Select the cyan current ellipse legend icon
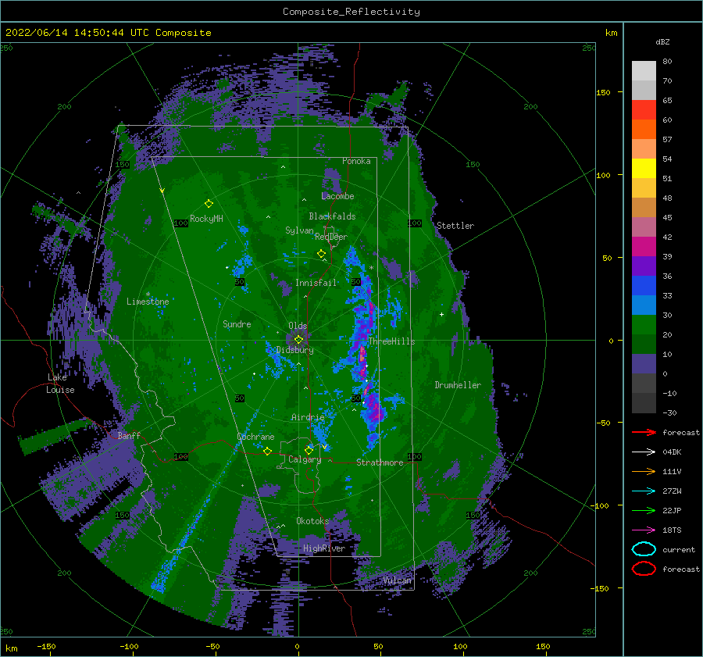This screenshot has width=703, height=657. [x=644, y=549]
